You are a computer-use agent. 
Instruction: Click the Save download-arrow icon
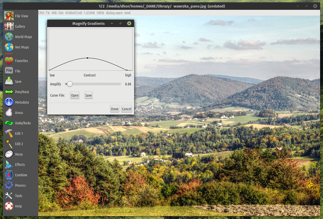[9, 81]
